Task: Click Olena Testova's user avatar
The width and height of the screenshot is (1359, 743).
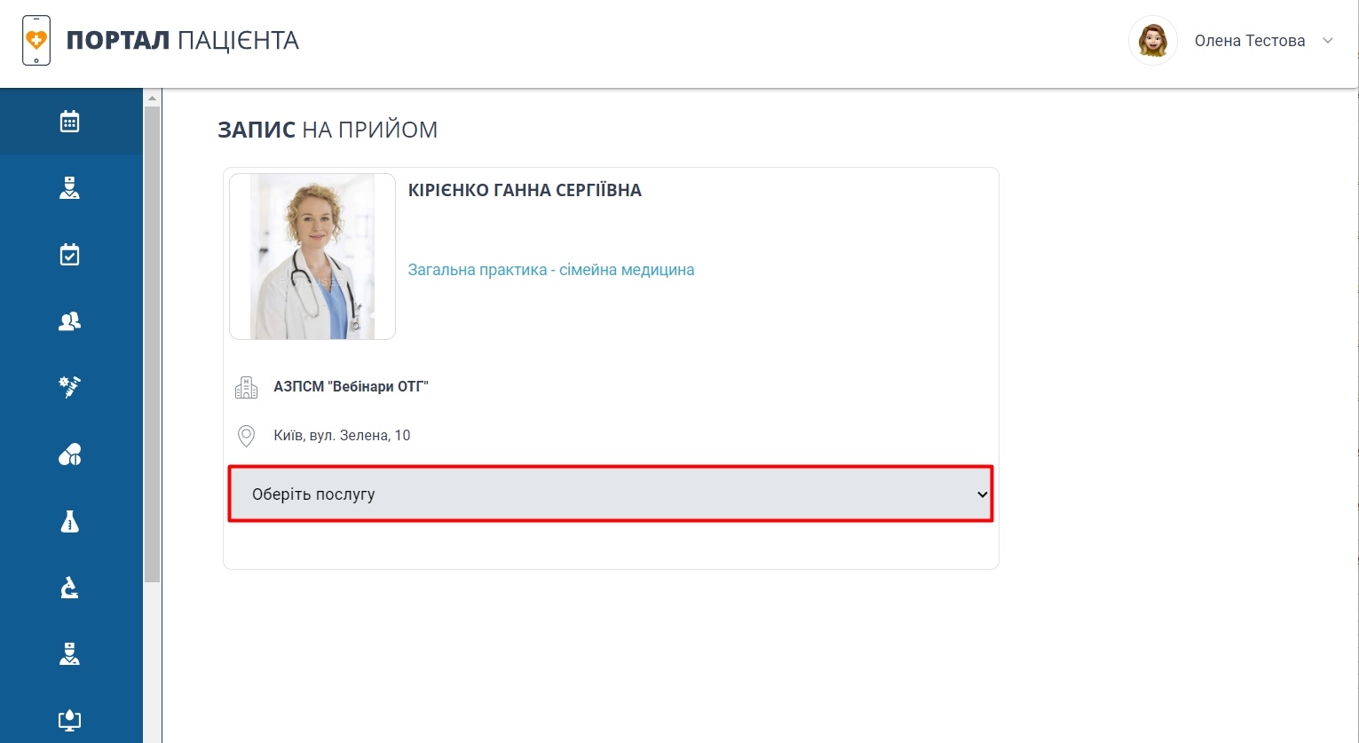Action: (x=1152, y=40)
